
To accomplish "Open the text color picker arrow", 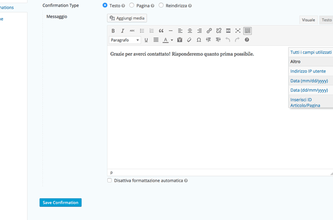I will point(172,40).
